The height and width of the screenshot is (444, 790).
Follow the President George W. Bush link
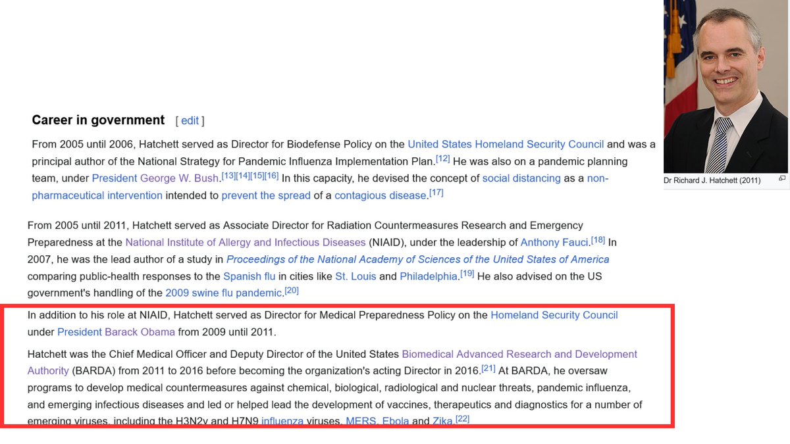pos(155,178)
